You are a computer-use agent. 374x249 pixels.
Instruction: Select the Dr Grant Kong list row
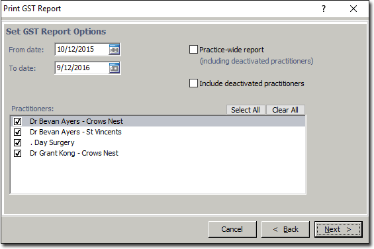(158, 153)
